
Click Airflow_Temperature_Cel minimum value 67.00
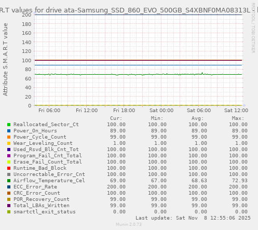159,181
